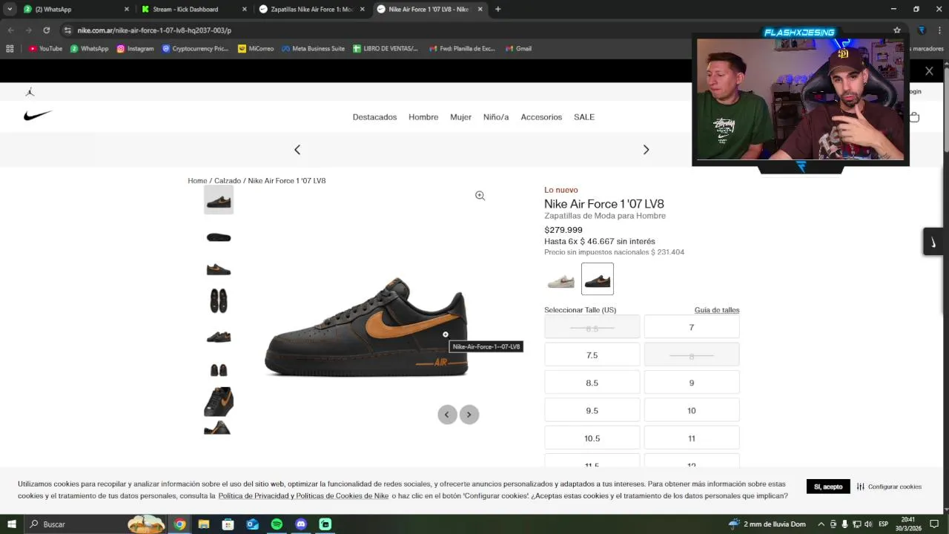Reload the page in Chrome
The image size is (949, 534).
[x=46, y=30]
